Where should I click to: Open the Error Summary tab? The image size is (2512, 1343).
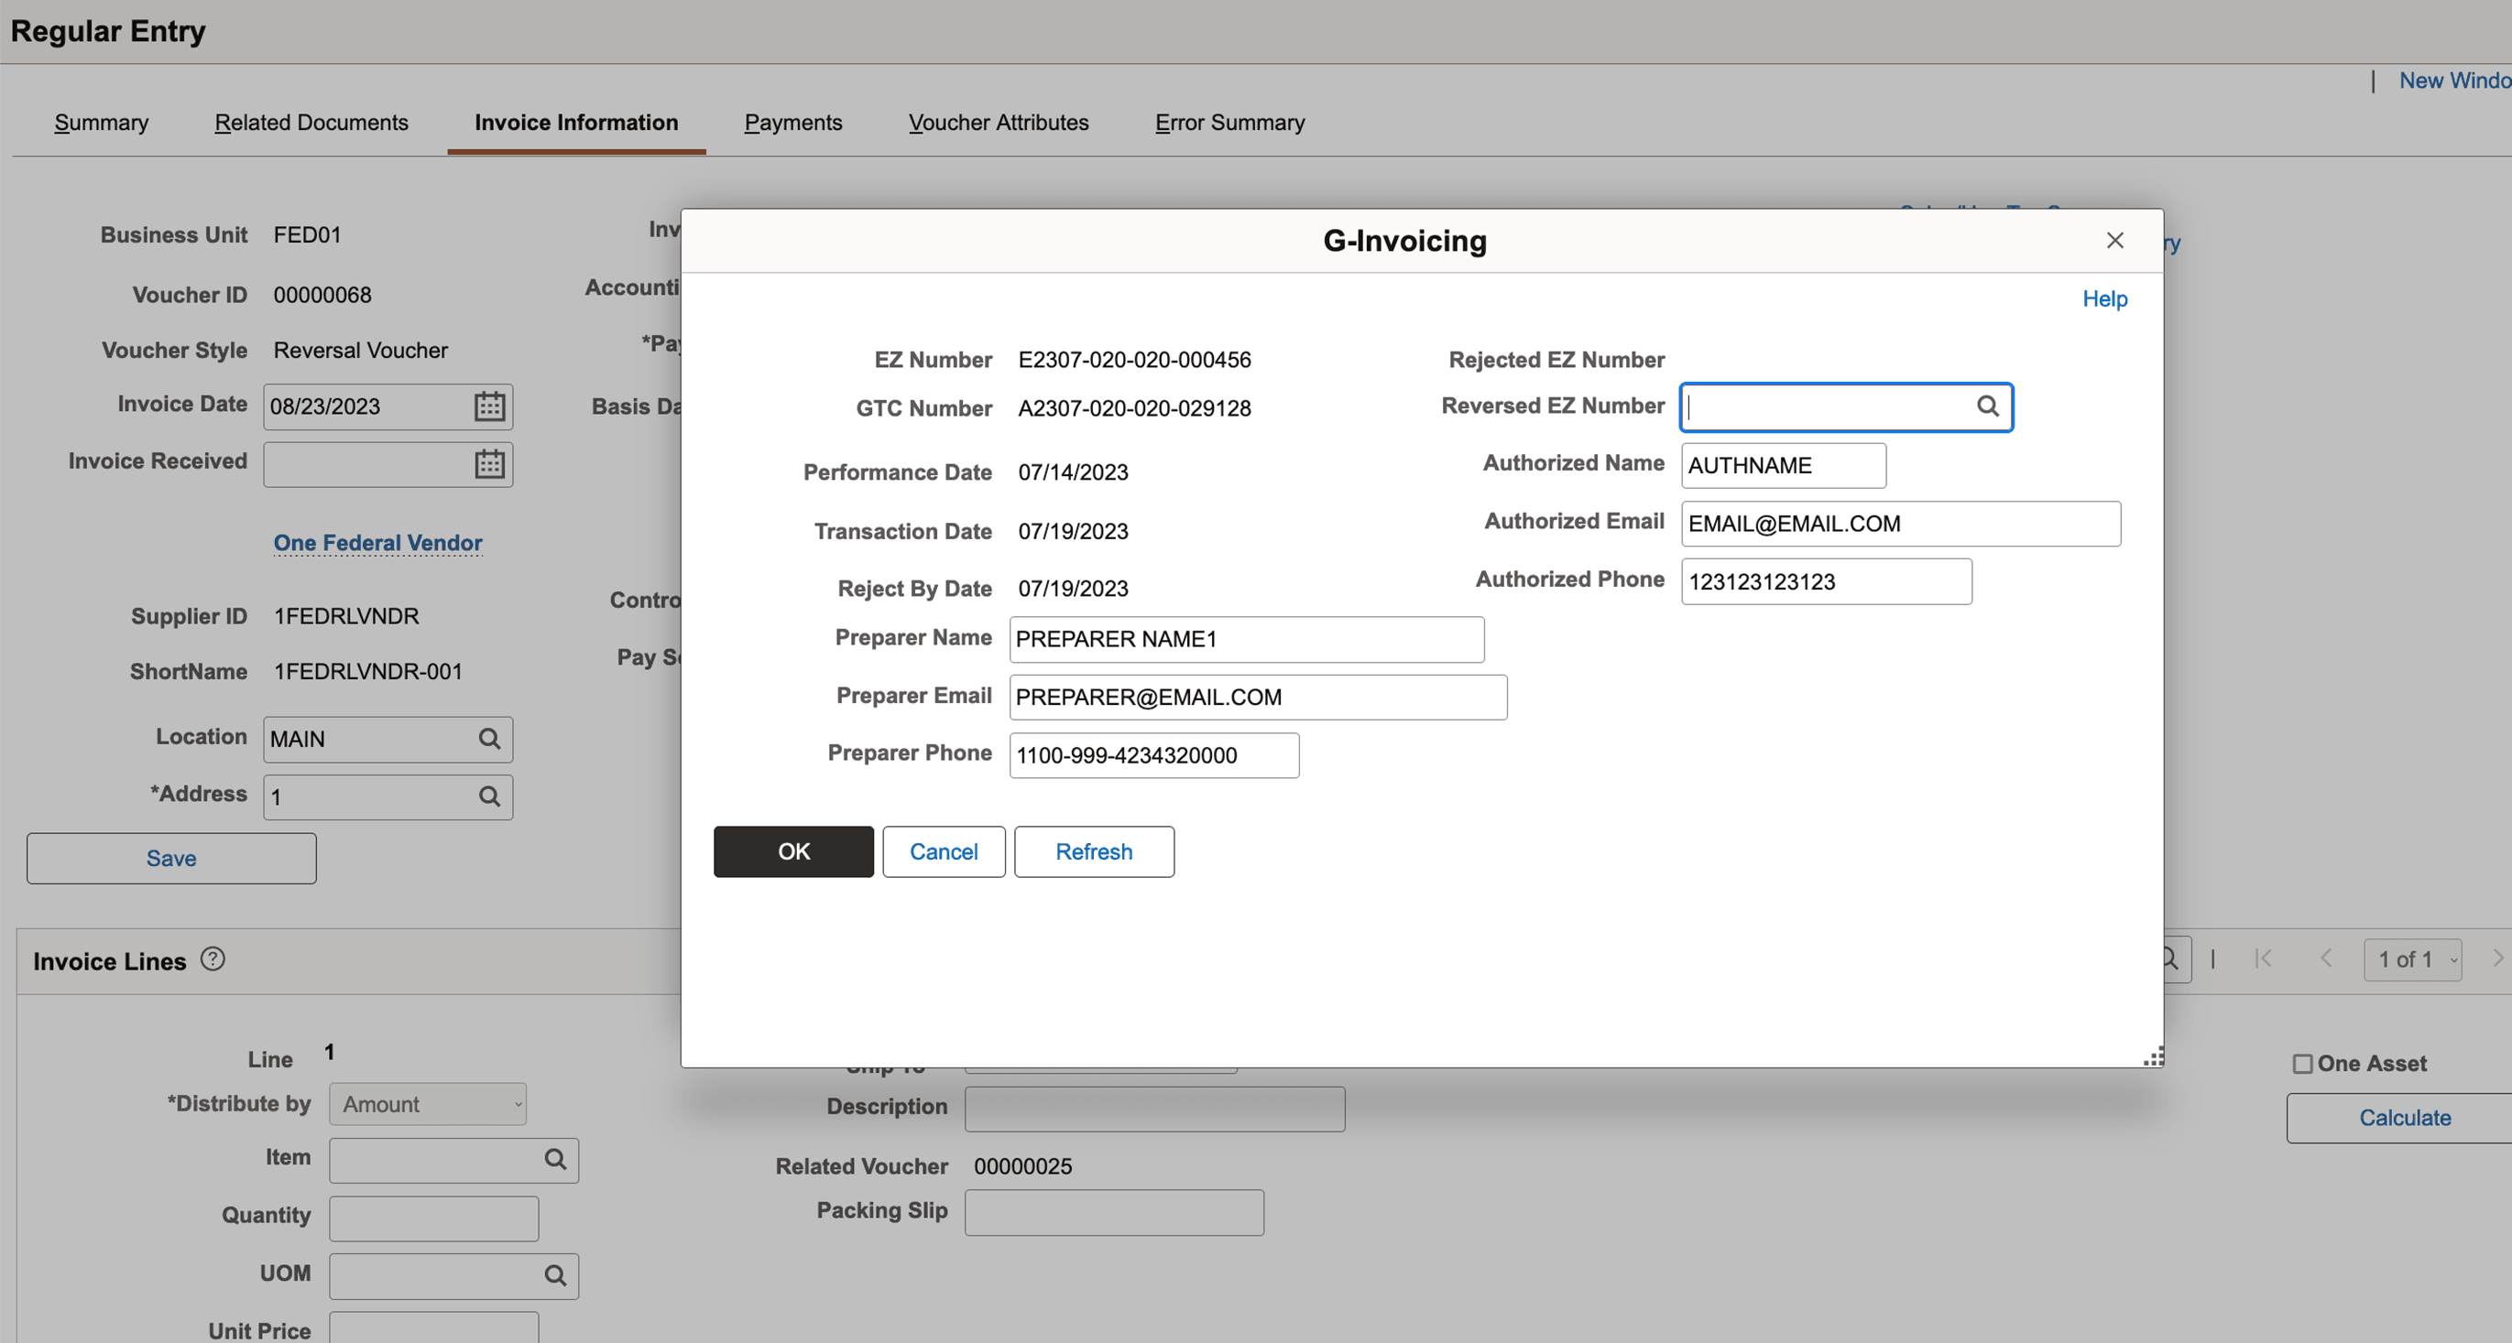coord(1229,122)
